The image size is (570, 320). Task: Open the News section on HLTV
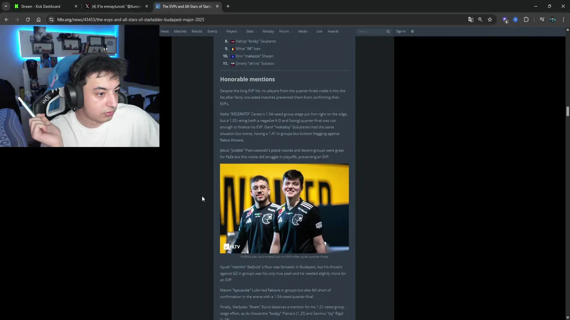[x=165, y=32]
